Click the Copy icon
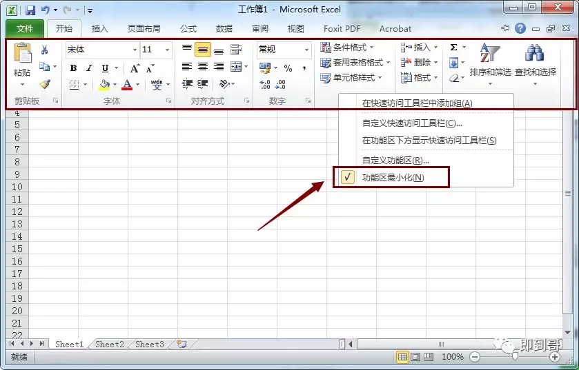This screenshot has height=370, width=579. pos(45,67)
